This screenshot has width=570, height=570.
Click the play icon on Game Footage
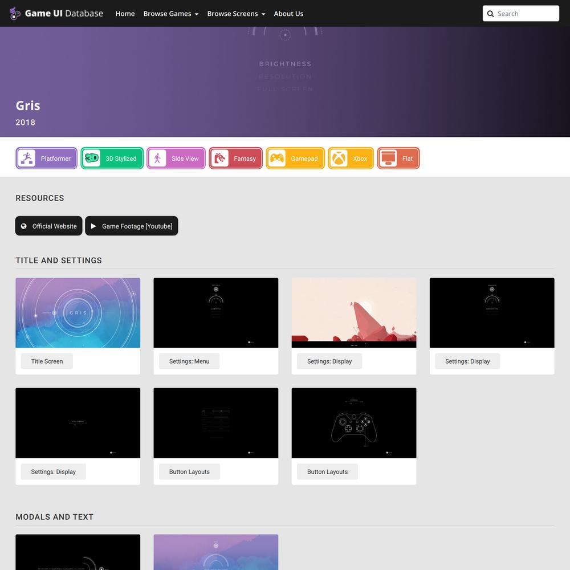(93, 226)
